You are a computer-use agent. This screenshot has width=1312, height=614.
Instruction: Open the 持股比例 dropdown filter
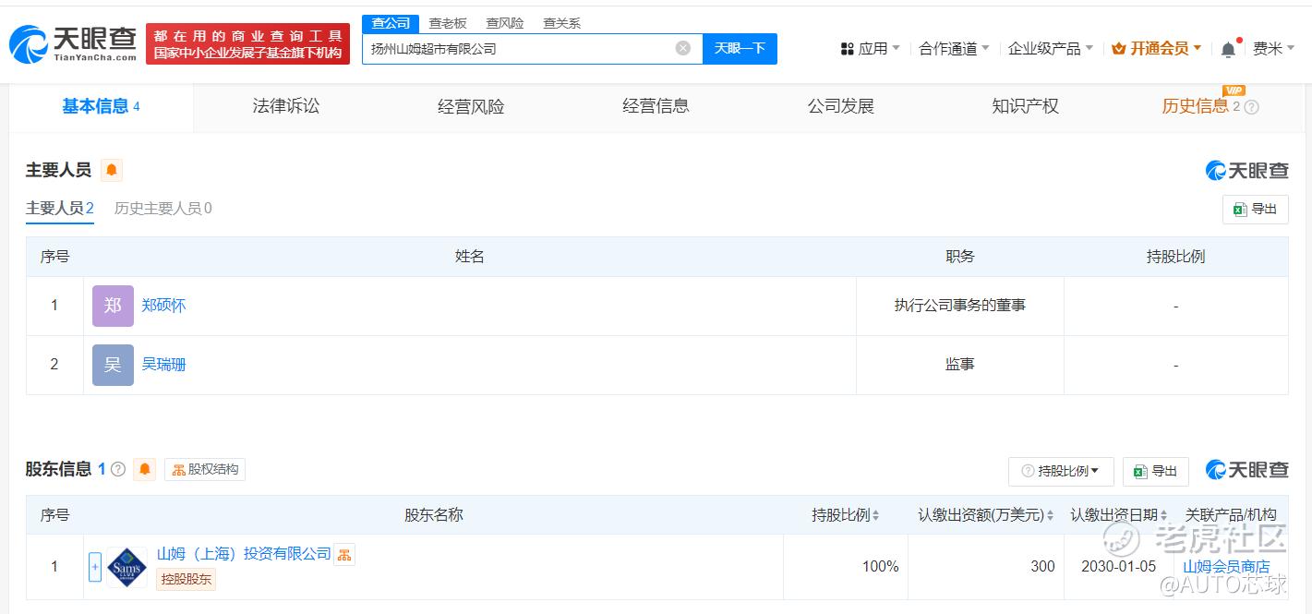[x=1060, y=471]
